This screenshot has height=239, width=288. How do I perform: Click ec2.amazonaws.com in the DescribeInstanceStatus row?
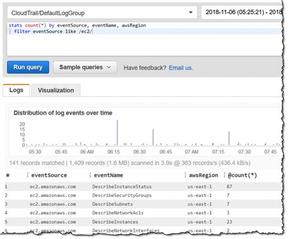53,187
